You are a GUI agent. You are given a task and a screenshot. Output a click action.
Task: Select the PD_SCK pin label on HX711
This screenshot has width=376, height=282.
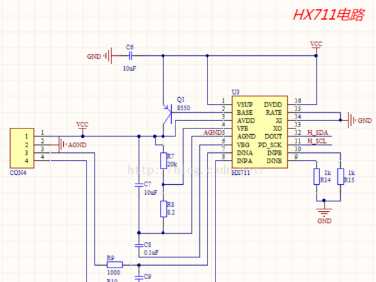point(269,144)
